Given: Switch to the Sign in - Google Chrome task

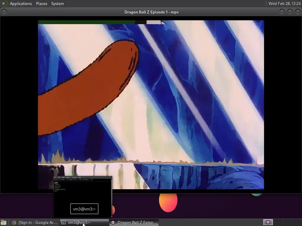Looking at the screenshot, I should (x=35, y=222).
